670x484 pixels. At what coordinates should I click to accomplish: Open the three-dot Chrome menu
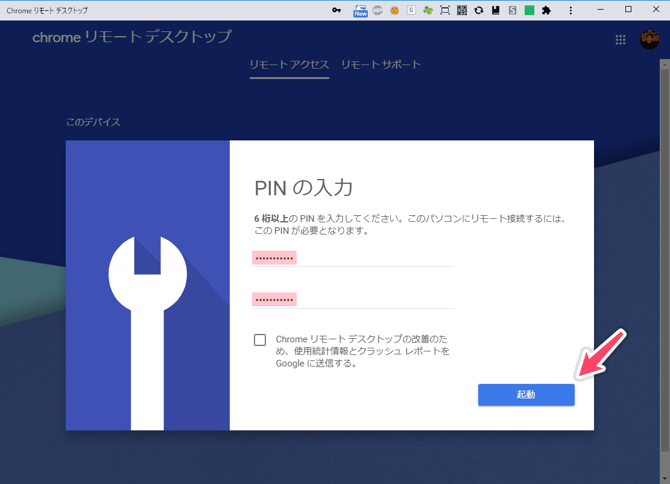coord(570,10)
